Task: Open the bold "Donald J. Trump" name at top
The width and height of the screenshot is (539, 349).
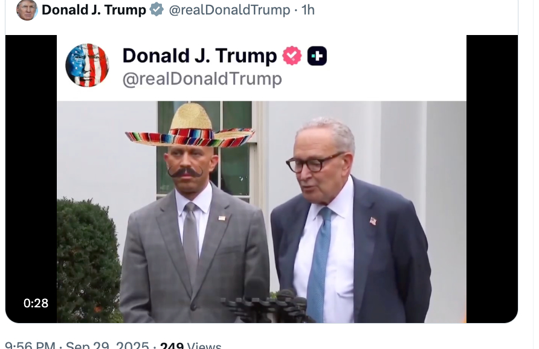Action: click(x=94, y=10)
